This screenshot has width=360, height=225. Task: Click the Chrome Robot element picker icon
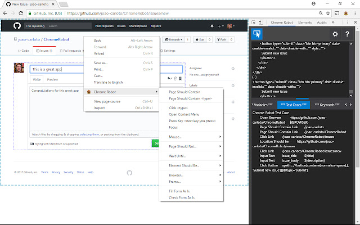256,34
